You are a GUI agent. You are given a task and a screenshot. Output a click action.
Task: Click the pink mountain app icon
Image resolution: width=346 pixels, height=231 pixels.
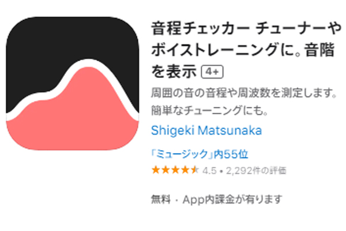tap(73, 83)
